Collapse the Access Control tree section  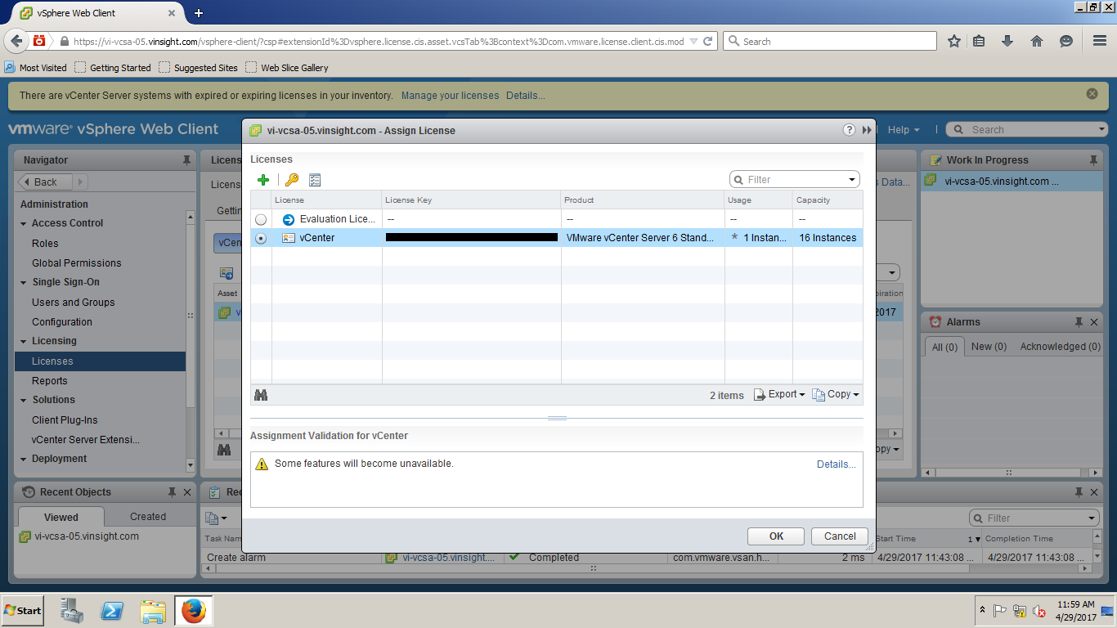pyautogui.click(x=24, y=223)
